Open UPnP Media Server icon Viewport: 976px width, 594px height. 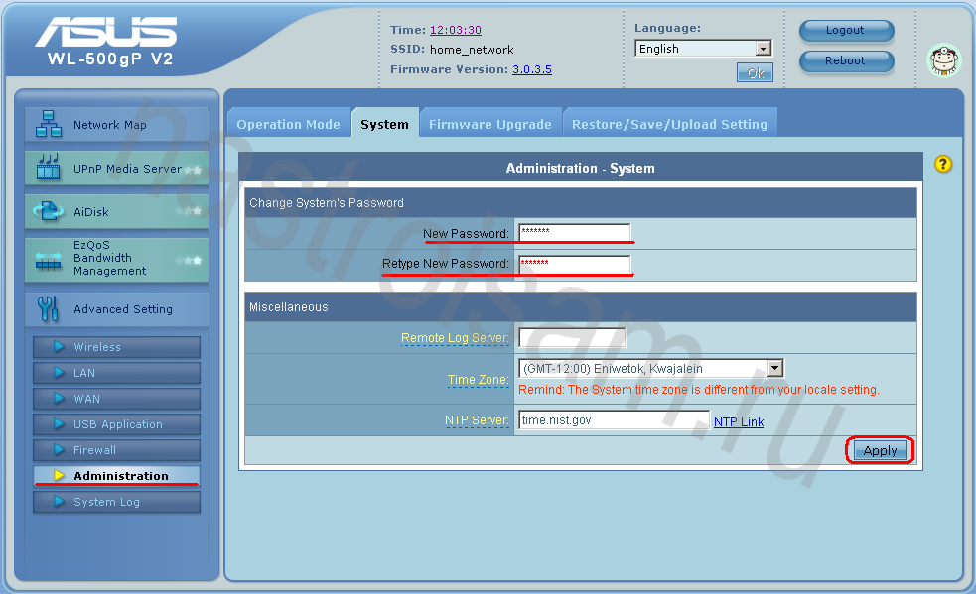click(48, 169)
